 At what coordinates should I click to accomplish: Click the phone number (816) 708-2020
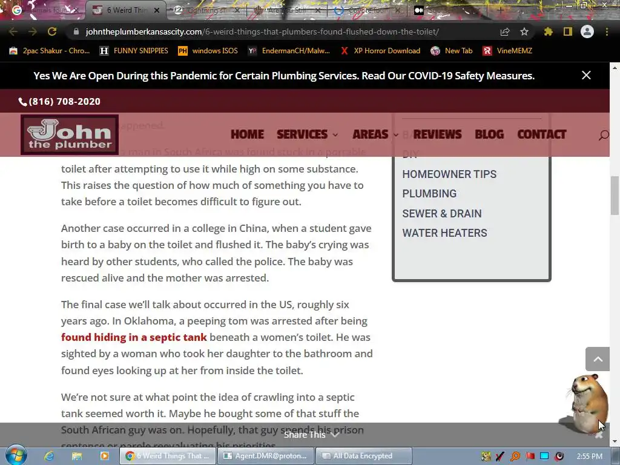pos(59,102)
